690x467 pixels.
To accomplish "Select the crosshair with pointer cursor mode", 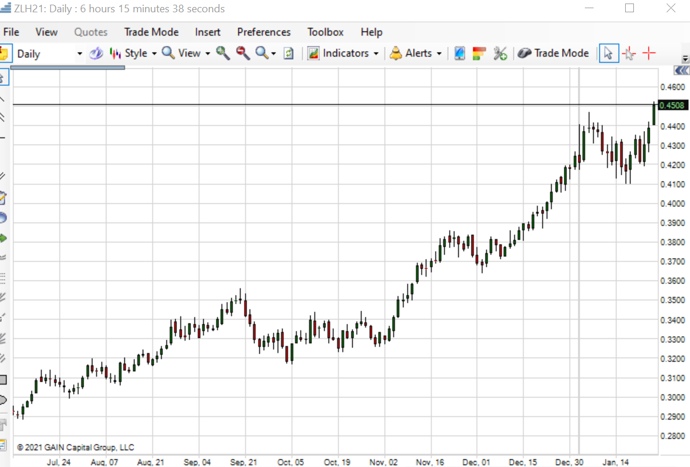I will point(629,54).
